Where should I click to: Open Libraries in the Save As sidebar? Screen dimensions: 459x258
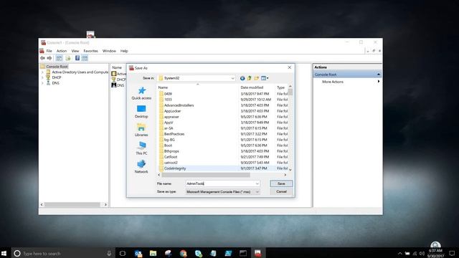(x=141, y=130)
